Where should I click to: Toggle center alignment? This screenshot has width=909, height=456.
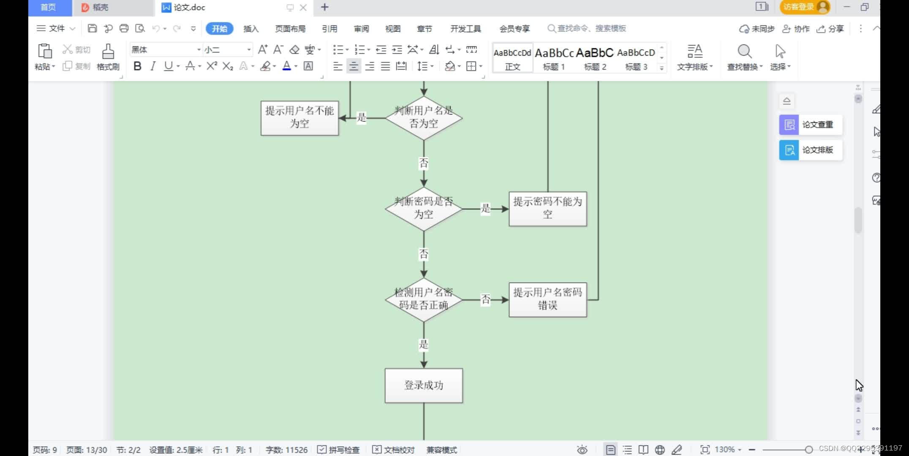(354, 66)
